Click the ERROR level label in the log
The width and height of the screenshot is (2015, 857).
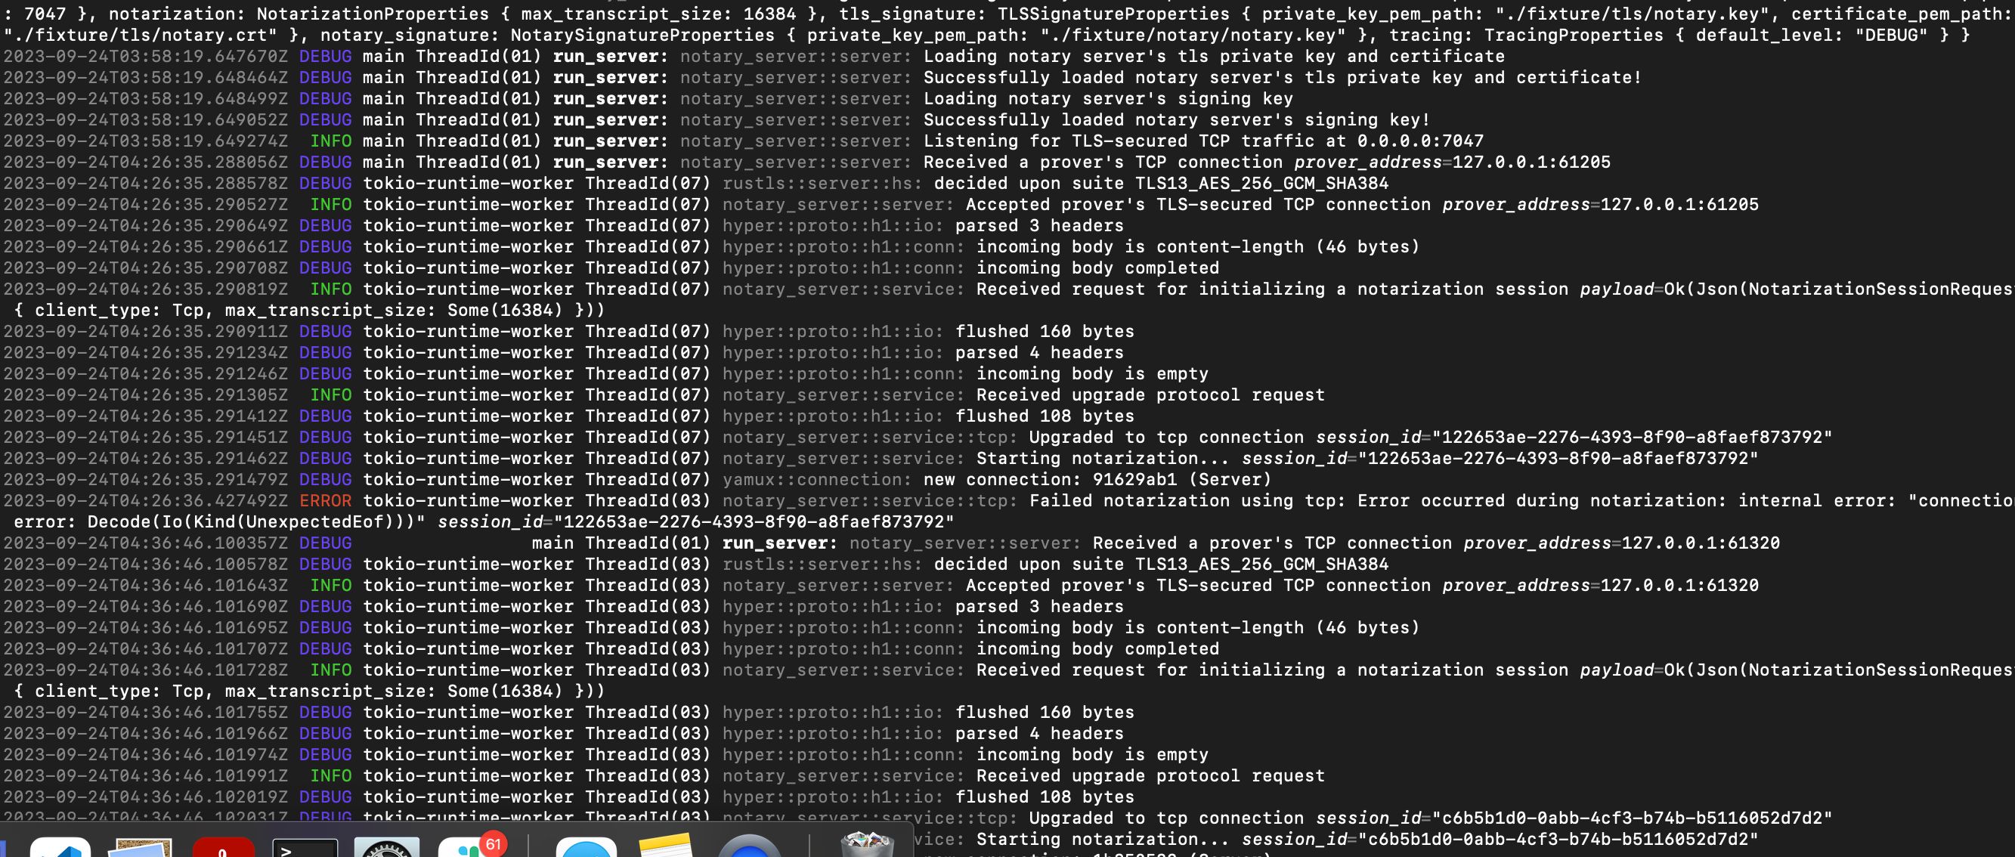point(326,500)
